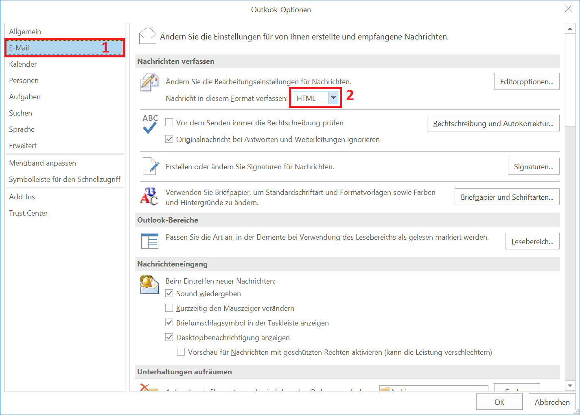Cancel with the Abbrechen button
This screenshot has width=580, height=415.
[x=552, y=402]
